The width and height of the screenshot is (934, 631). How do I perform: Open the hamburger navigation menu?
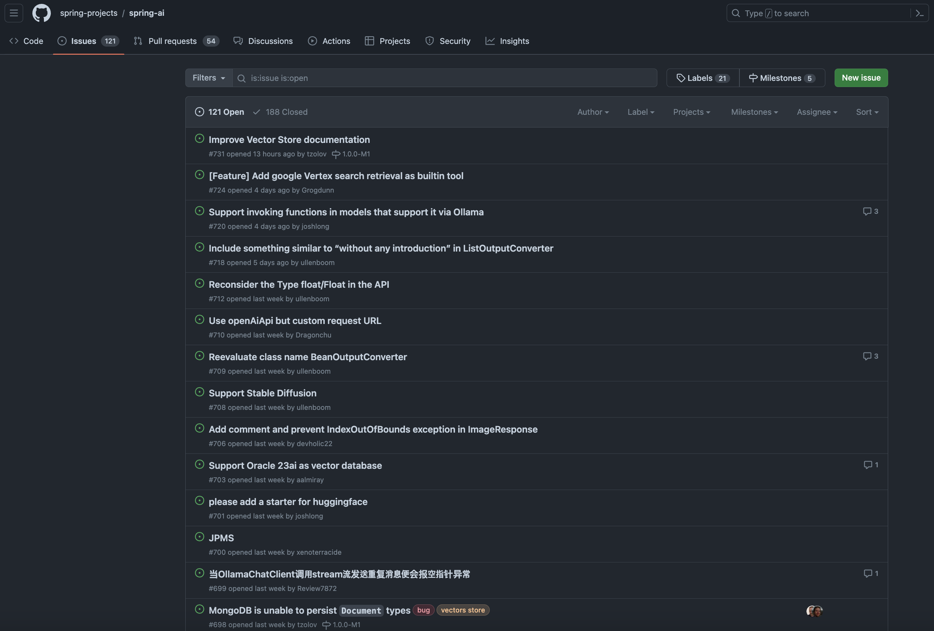tap(13, 13)
